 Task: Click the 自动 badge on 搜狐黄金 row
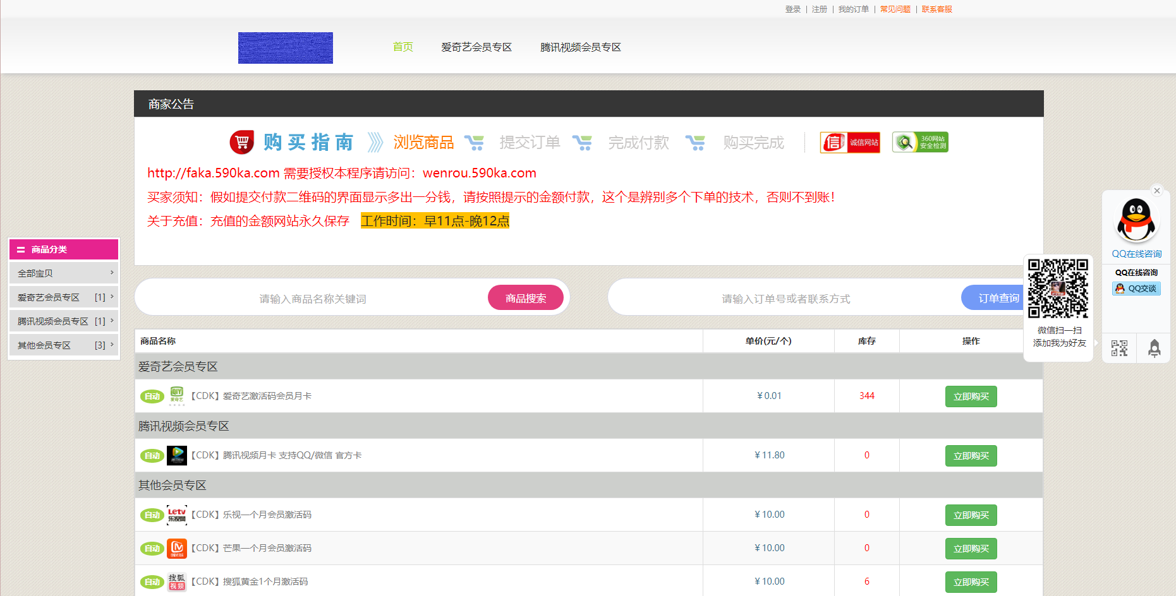(x=152, y=582)
